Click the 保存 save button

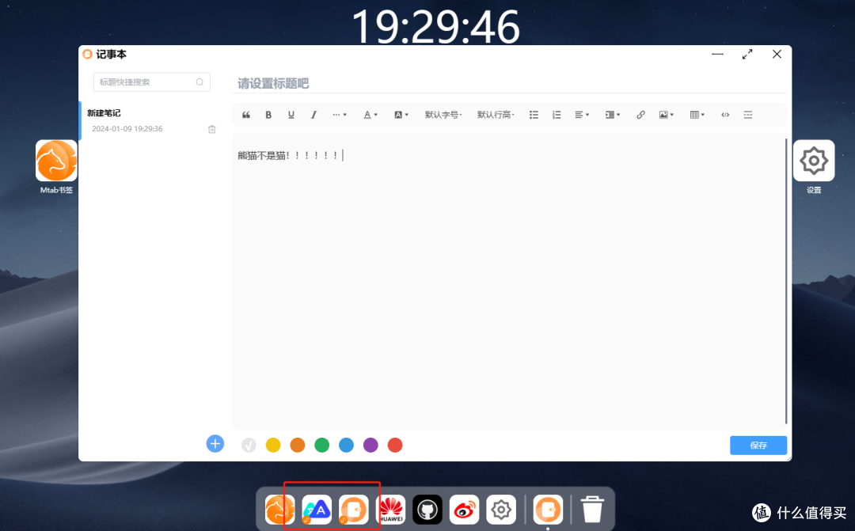(758, 446)
